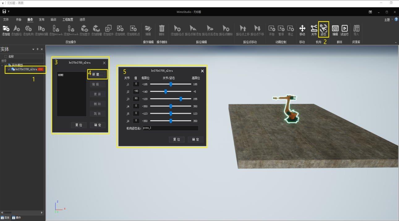Toggle the 名称 header checkbox
The height and width of the screenshot is (221, 399).
pyautogui.click(x=6, y=56)
